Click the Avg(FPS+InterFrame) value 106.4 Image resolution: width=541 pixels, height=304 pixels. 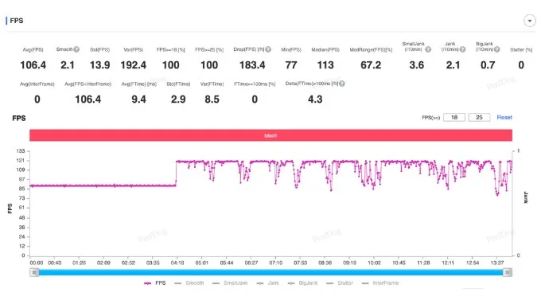tap(88, 99)
